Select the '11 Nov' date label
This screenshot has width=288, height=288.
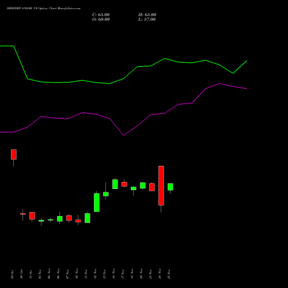pyautogui.click(x=86, y=274)
